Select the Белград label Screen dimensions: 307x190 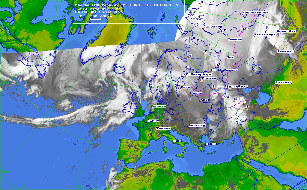(x=197, y=125)
